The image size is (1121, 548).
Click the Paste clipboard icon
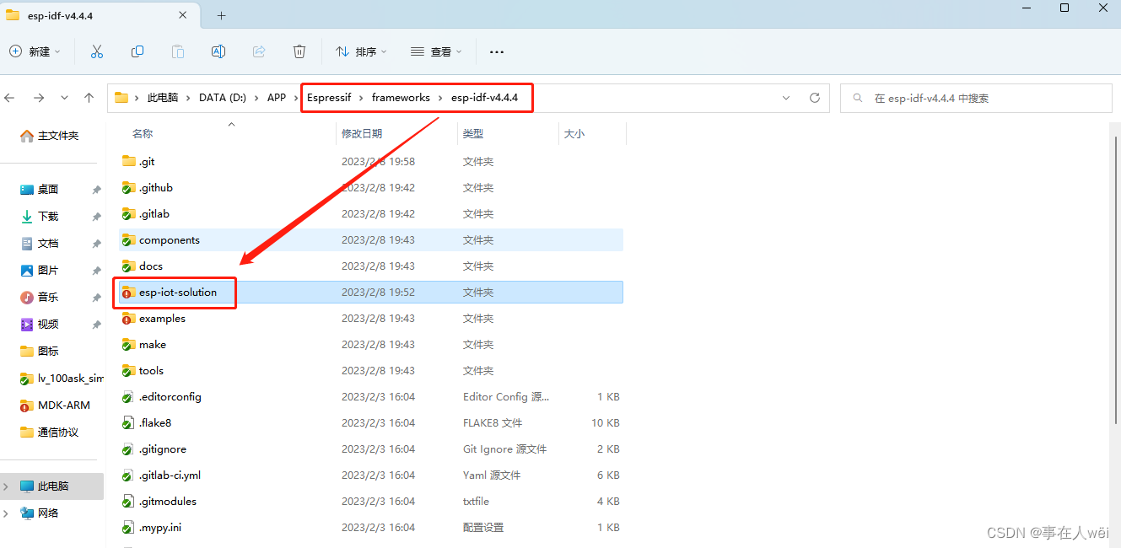tap(178, 51)
